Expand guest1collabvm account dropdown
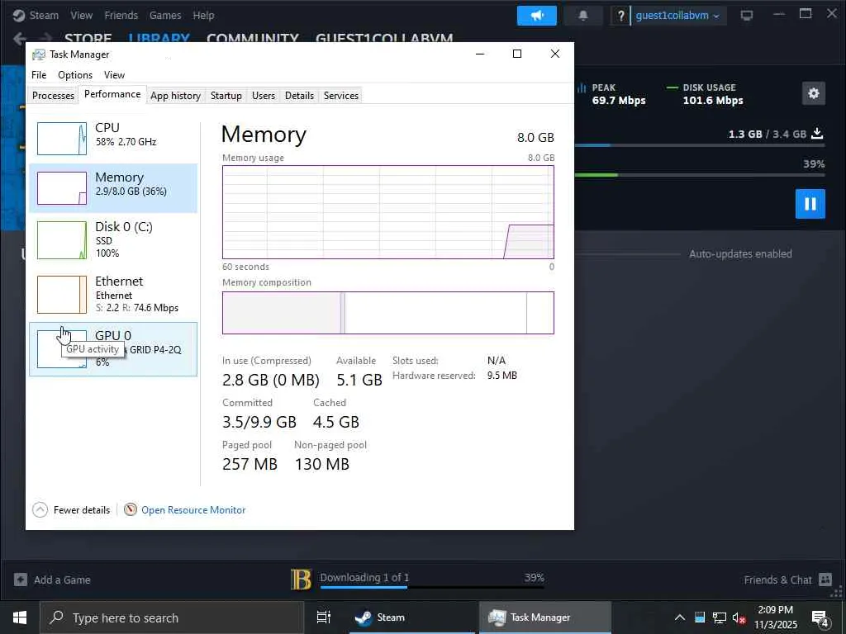The image size is (846, 634). click(x=677, y=16)
